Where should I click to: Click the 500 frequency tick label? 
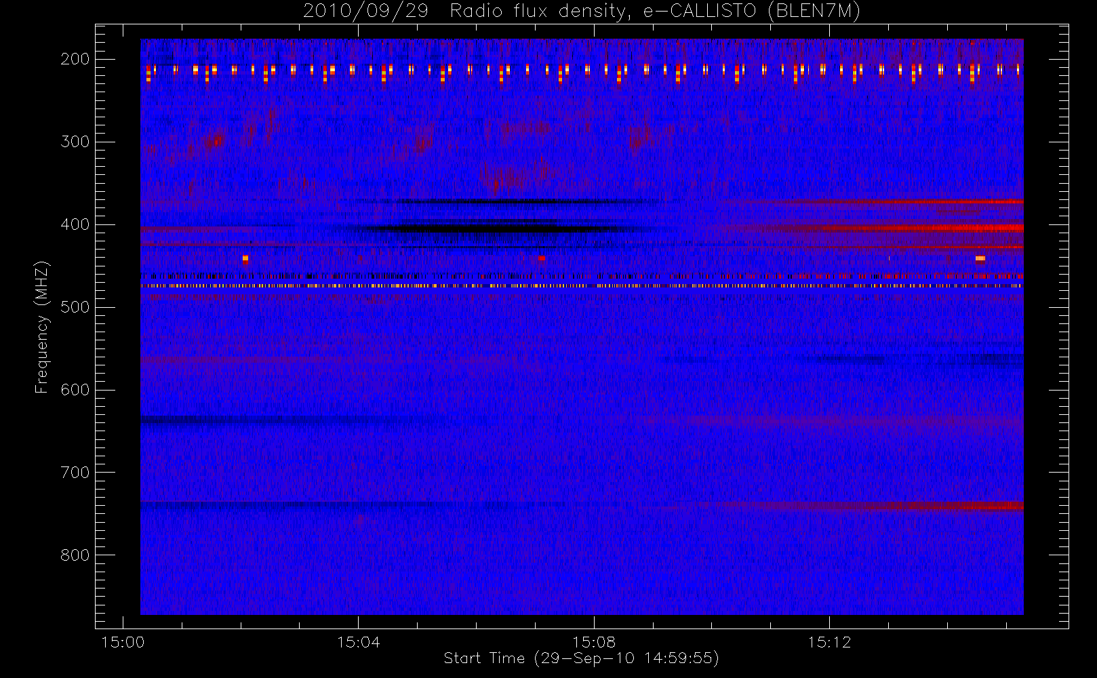[x=75, y=307]
